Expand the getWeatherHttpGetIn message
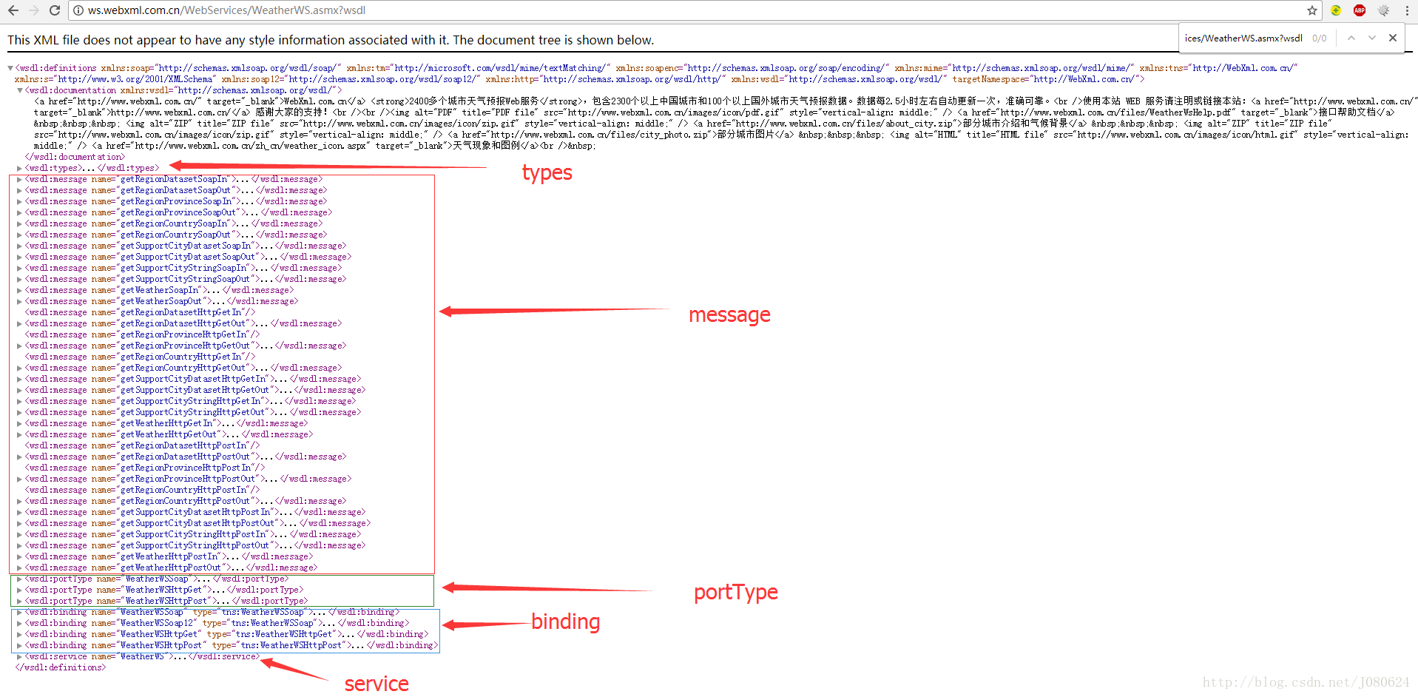 pos(20,423)
